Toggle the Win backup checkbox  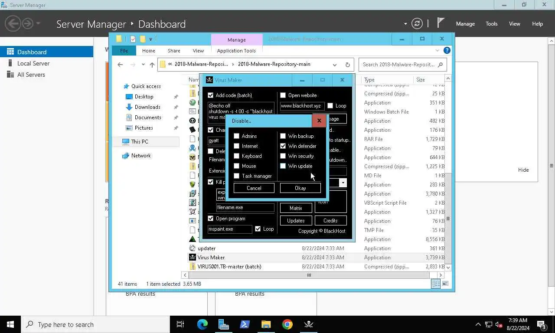pyautogui.click(x=283, y=136)
